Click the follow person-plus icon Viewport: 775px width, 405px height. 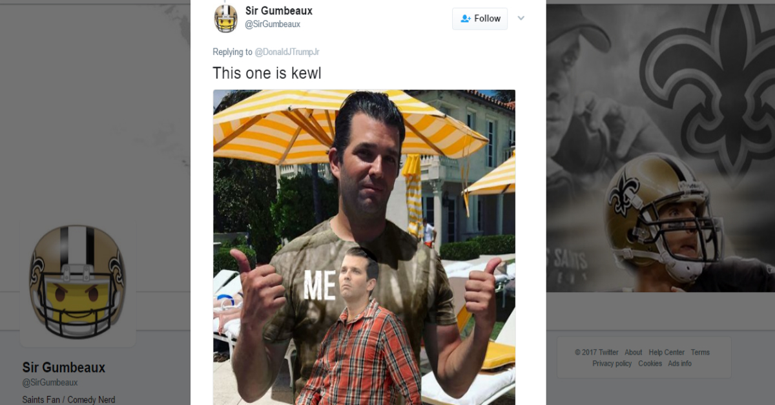(465, 19)
